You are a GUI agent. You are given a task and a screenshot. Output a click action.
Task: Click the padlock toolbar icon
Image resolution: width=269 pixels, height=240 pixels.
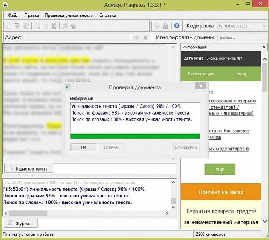point(166,26)
